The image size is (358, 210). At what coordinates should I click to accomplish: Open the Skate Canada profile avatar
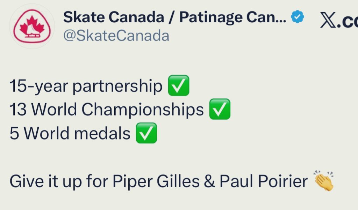click(32, 26)
